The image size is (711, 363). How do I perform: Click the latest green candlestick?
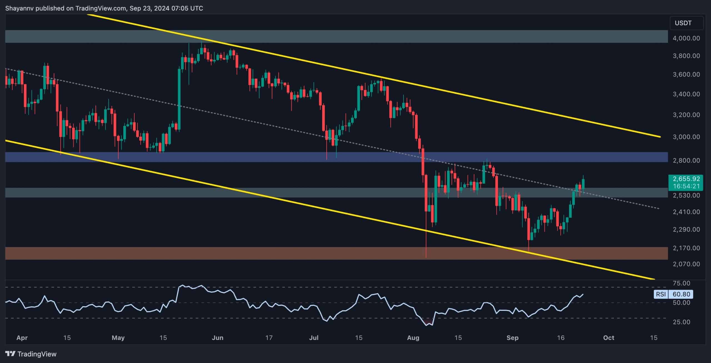point(583,184)
